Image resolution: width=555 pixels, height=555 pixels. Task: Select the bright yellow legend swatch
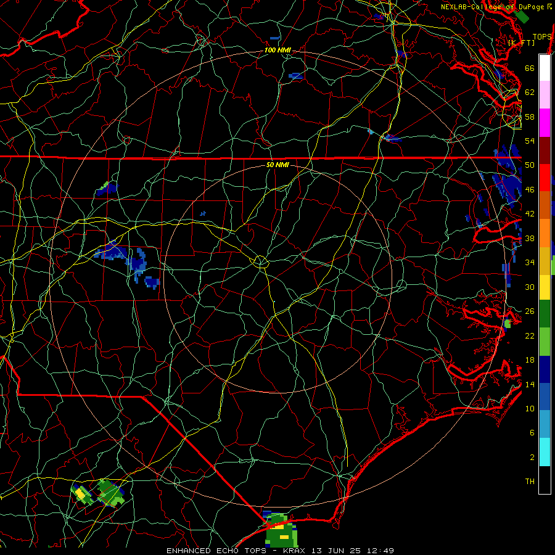[x=545, y=287]
